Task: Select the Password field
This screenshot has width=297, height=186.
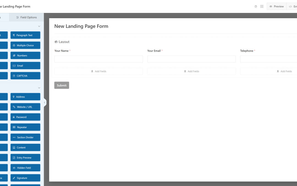Action: (x=25, y=117)
